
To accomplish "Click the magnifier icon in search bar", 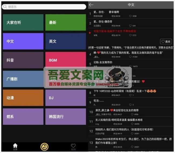I will click(5, 6).
